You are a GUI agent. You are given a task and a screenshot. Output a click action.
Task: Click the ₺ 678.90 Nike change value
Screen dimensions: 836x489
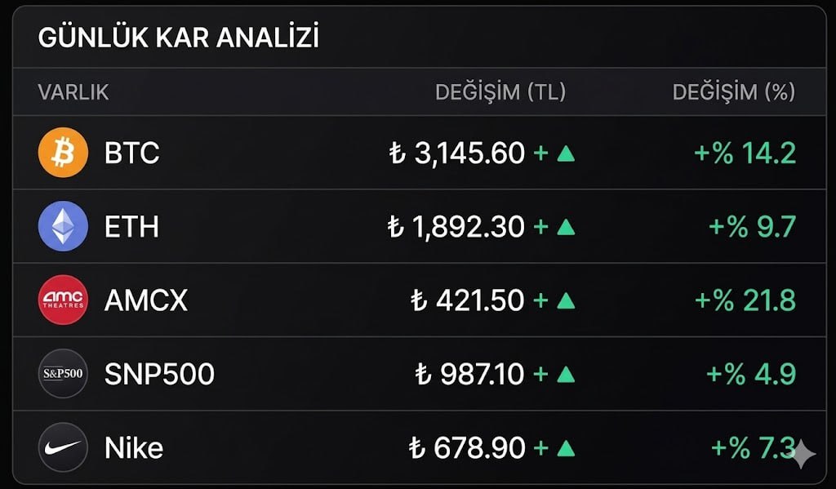point(467,447)
